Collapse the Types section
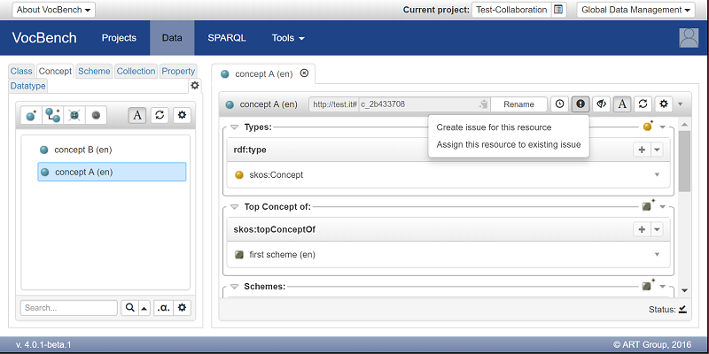Screen dimensions: 709x354 click(x=234, y=127)
